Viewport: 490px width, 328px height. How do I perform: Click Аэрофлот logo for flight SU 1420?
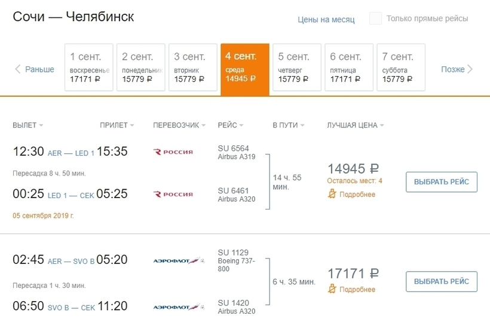point(179,307)
